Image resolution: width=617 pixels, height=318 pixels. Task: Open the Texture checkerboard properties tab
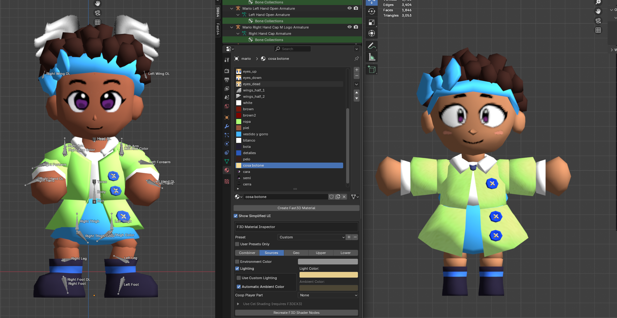(227, 181)
